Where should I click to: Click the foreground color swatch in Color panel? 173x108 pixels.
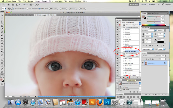(x=144, y=17)
